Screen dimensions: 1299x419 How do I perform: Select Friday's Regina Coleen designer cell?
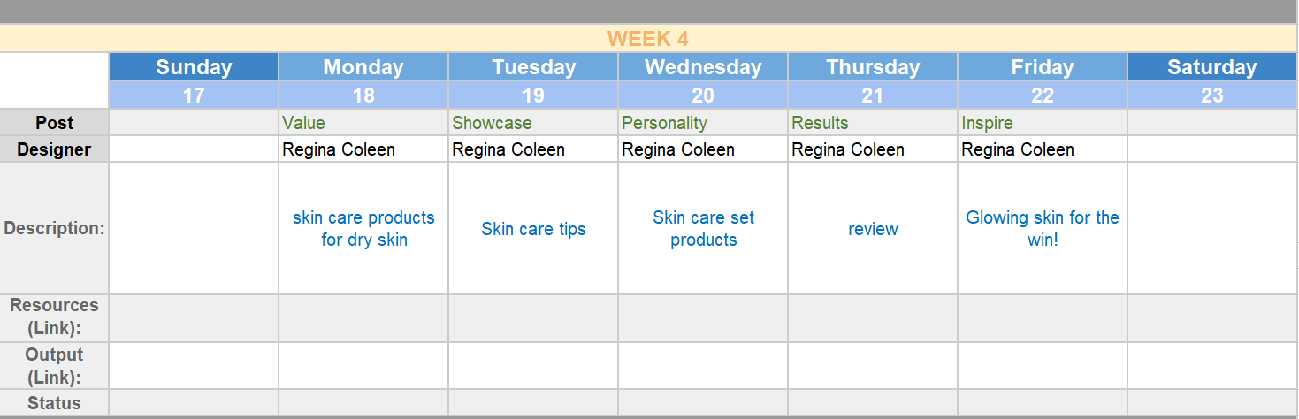pyautogui.click(x=1043, y=149)
